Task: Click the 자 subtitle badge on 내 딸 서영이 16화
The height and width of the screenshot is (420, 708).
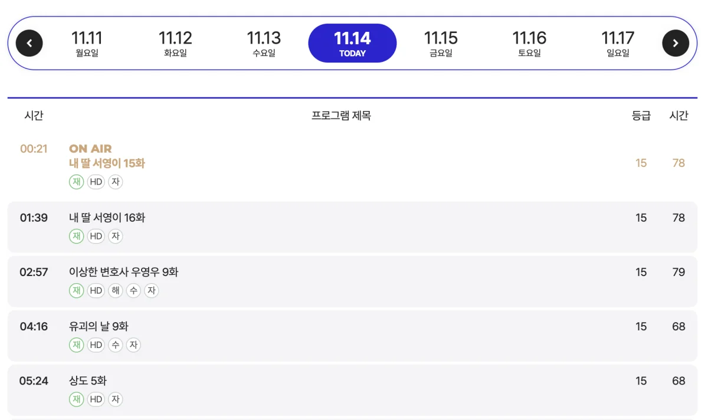Action: pos(115,236)
